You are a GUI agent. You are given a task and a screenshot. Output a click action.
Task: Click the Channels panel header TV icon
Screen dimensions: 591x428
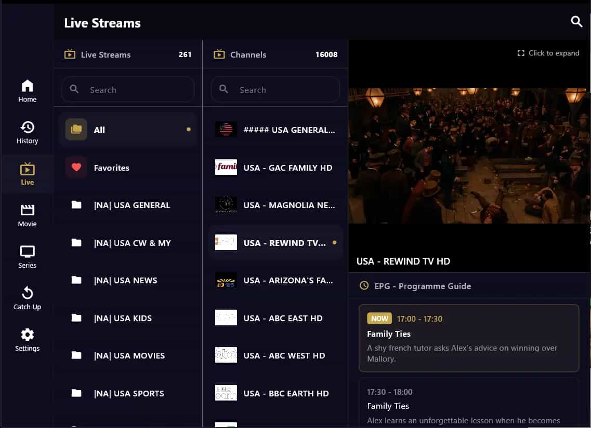pos(219,54)
